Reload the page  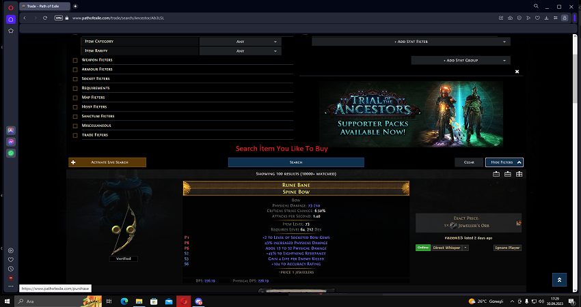[45, 18]
